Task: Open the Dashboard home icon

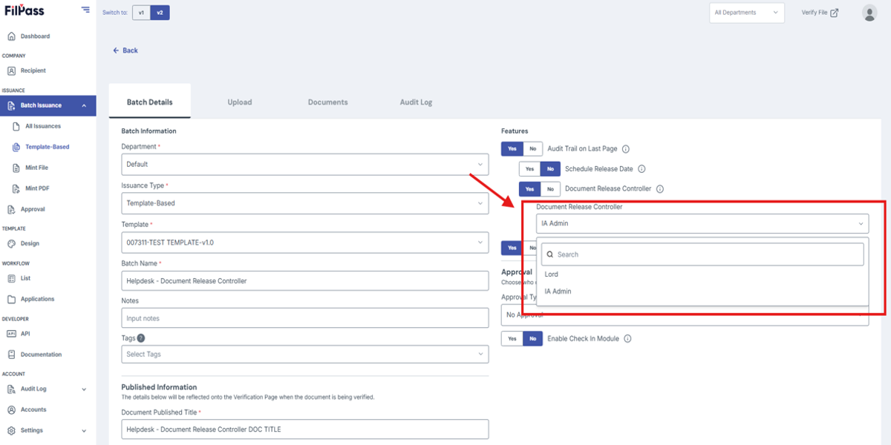Action: point(11,36)
